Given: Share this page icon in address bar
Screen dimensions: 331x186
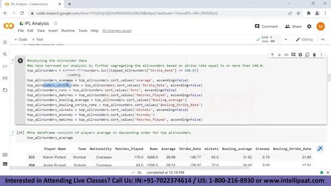Looking at the screenshot, I should [x=290, y=13].
